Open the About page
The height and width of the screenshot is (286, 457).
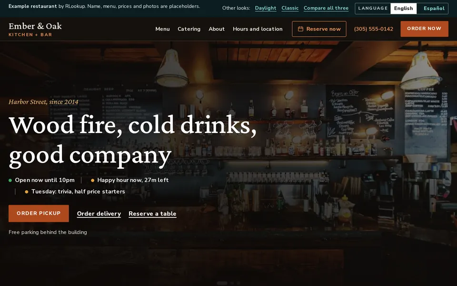pos(217,29)
